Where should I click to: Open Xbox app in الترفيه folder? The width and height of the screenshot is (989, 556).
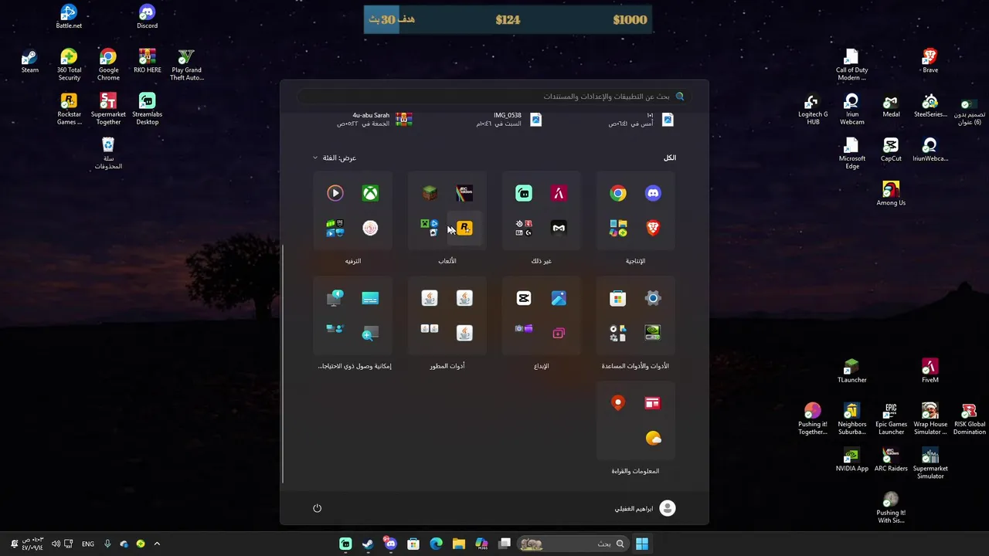(370, 193)
